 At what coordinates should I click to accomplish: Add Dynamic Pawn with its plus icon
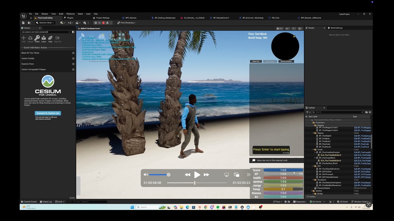pos(73,64)
